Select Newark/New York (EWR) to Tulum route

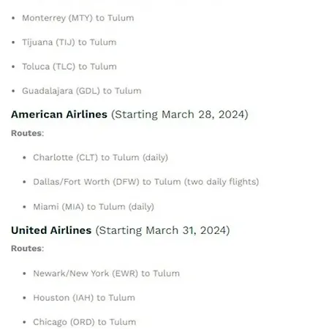pyautogui.click(x=107, y=273)
